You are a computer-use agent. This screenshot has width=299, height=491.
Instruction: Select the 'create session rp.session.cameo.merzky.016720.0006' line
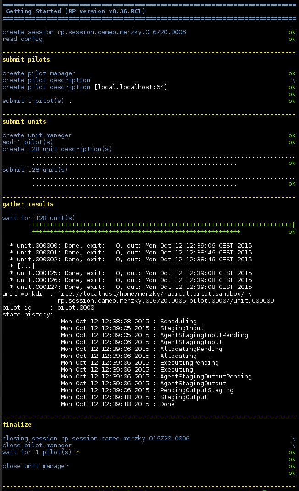click(x=94, y=32)
